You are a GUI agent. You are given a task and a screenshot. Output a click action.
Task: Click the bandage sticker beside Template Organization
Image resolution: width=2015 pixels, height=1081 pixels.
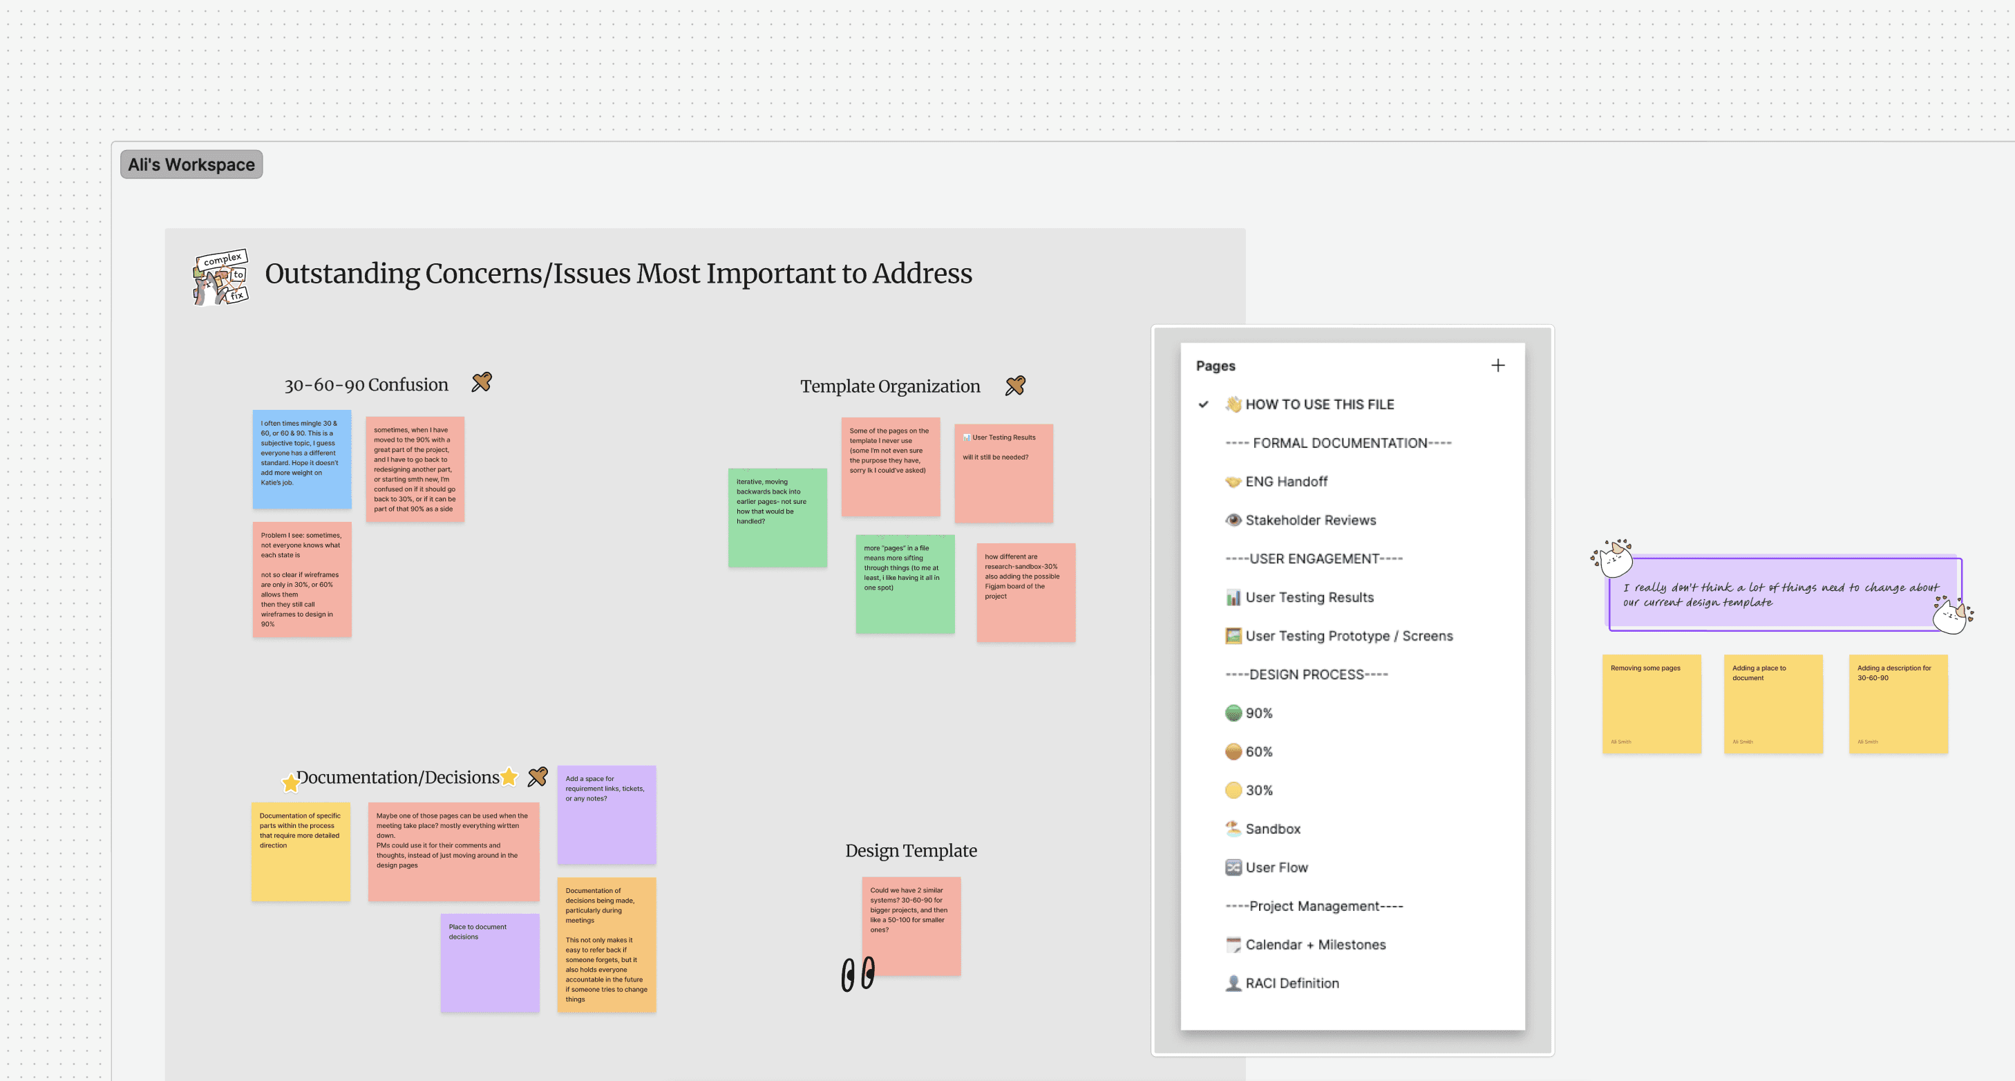(1015, 386)
